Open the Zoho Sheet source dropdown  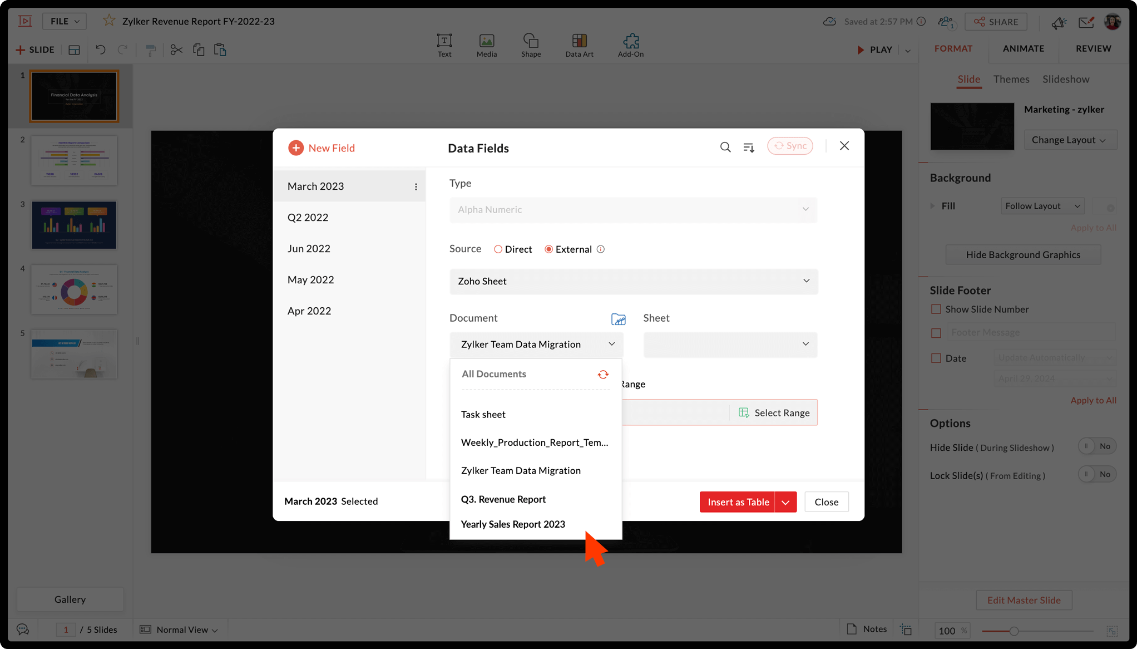click(634, 281)
